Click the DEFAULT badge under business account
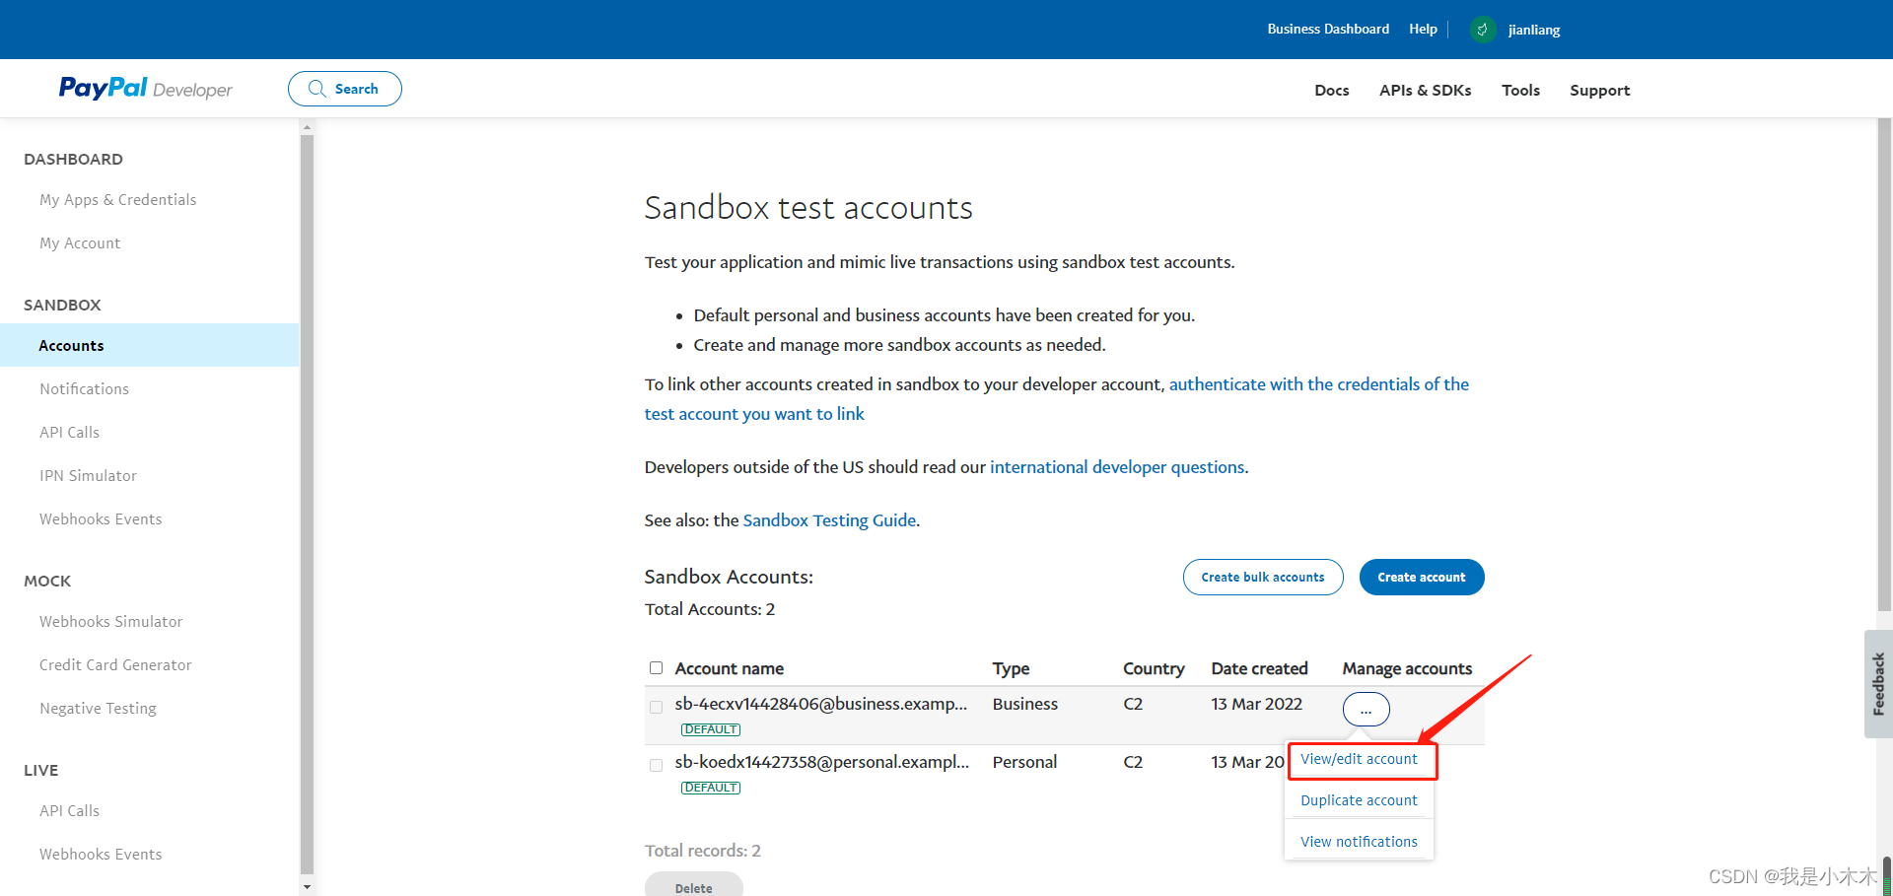This screenshot has width=1893, height=896. pos(711,729)
